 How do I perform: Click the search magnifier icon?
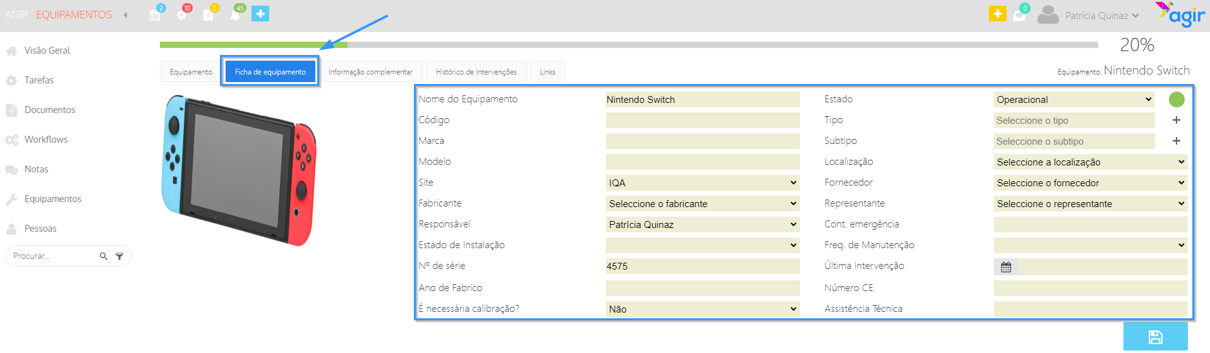[104, 256]
